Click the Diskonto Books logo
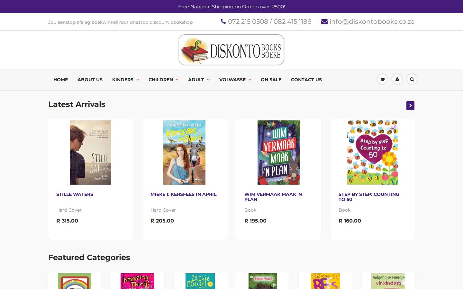 pos(232,50)
